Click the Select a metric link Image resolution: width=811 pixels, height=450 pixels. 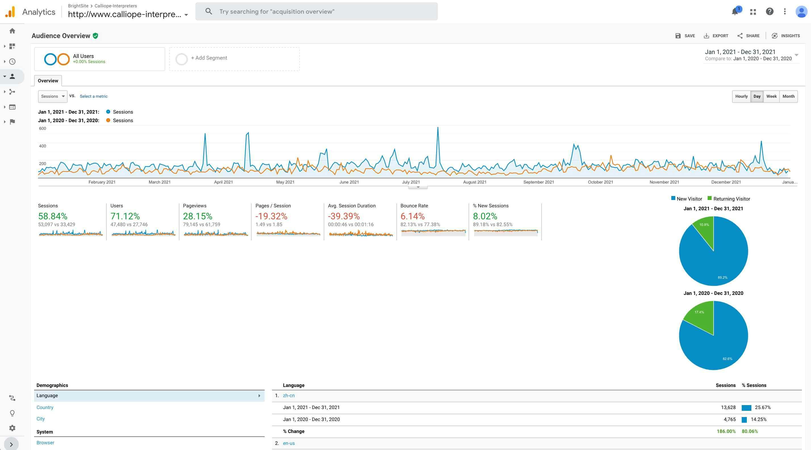(93, 96)
